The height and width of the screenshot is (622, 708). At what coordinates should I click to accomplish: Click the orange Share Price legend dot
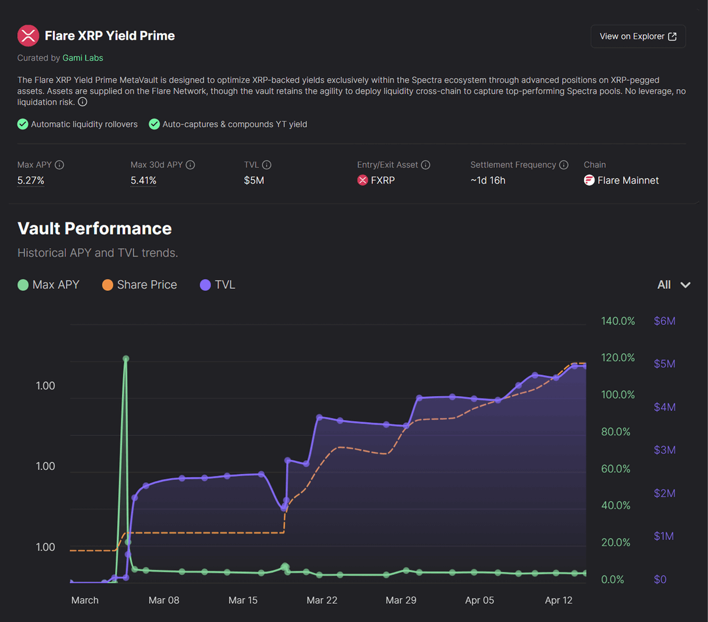(x=107, y=285)
